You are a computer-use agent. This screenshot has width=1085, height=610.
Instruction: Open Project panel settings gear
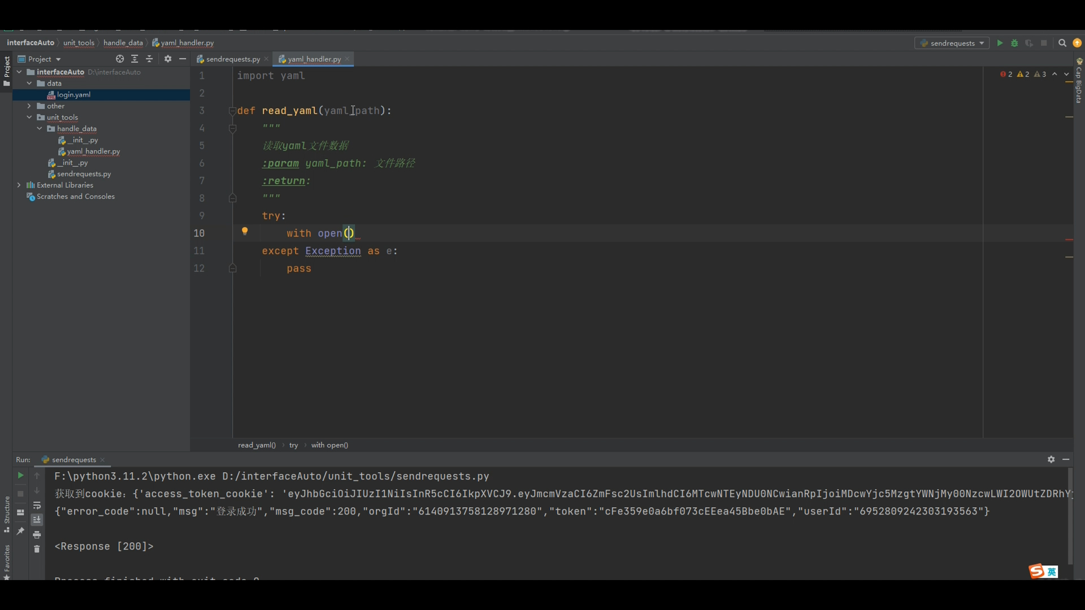tap(168, 59)
